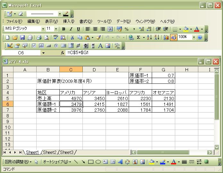Click AutoSum sigma icon
The width and height of the screenshot is (223, 173).
click(138, 37)
